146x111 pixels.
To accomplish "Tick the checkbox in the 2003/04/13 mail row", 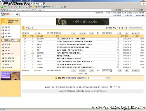I will pos(25,50).
